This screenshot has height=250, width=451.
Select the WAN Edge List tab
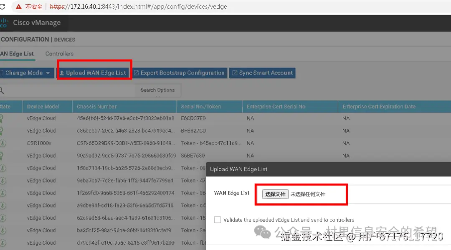pyautogui.click(x=17, y=54)
